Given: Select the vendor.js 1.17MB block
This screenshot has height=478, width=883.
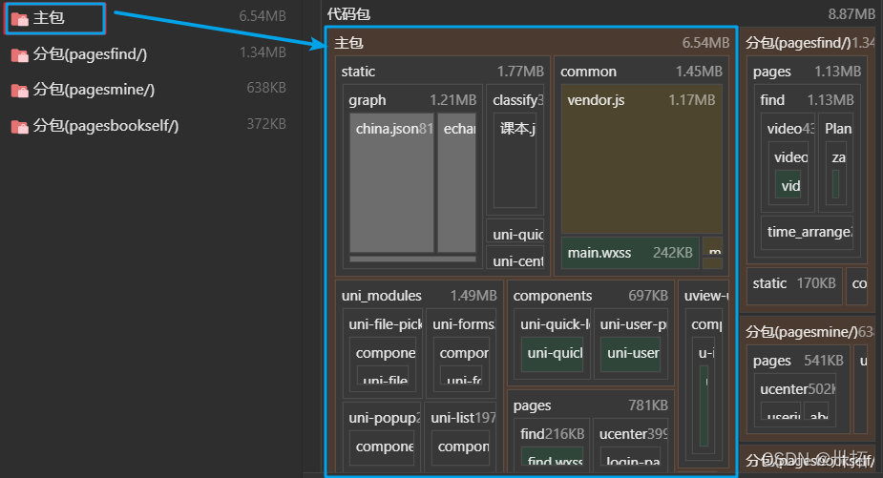Looking at the screenshot, I should click(x=641, y=158).
